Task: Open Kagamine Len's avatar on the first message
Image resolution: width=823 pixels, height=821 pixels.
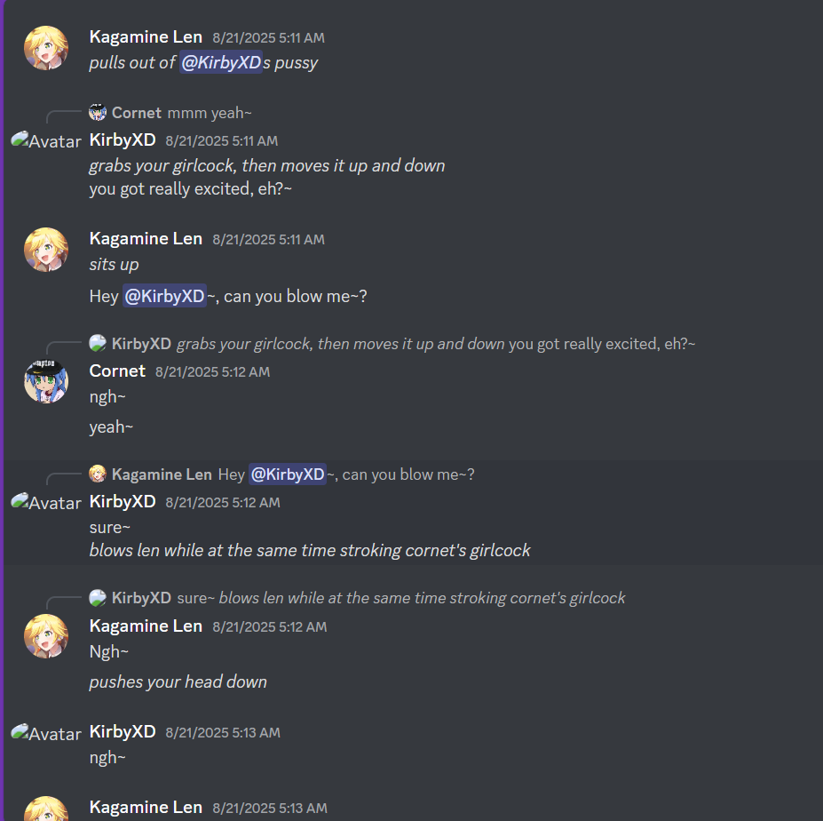Action: pyautogui.click(x=46, y=48)
